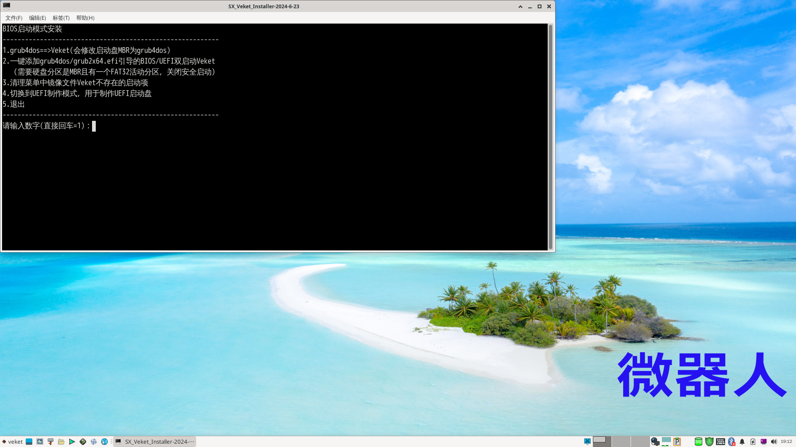The width and height of the screenshot is (796, 447).
Task: Open the blue gear settings launcher
Action: [x=94, y=442]
